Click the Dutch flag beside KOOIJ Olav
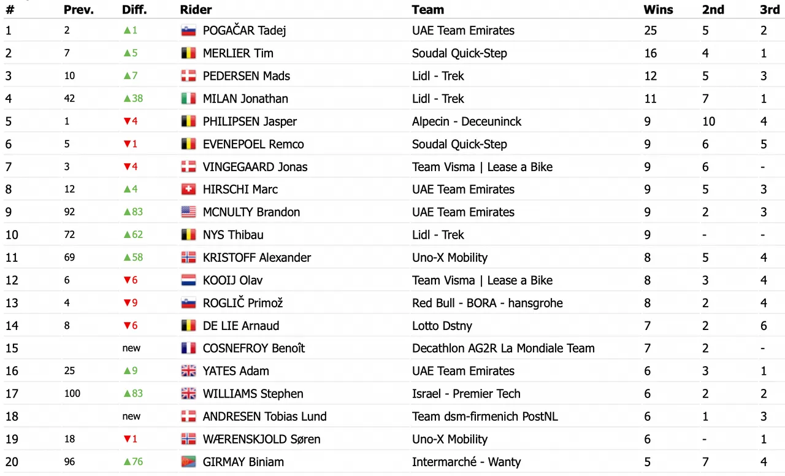The height and width of the screenshot is (476, 785). pos(188,280)
